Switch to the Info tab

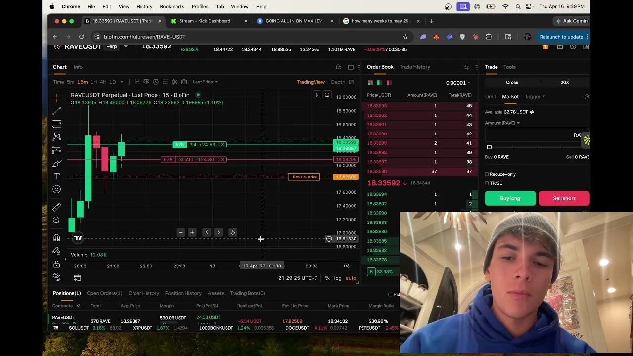[78, 67]
